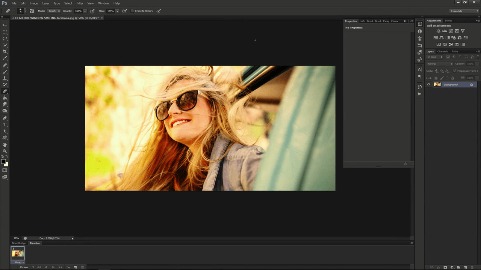Image resolution: width=481 pixels, height=270 pixels.
Task: Select the Smudge tool
Action: [5, 104]
